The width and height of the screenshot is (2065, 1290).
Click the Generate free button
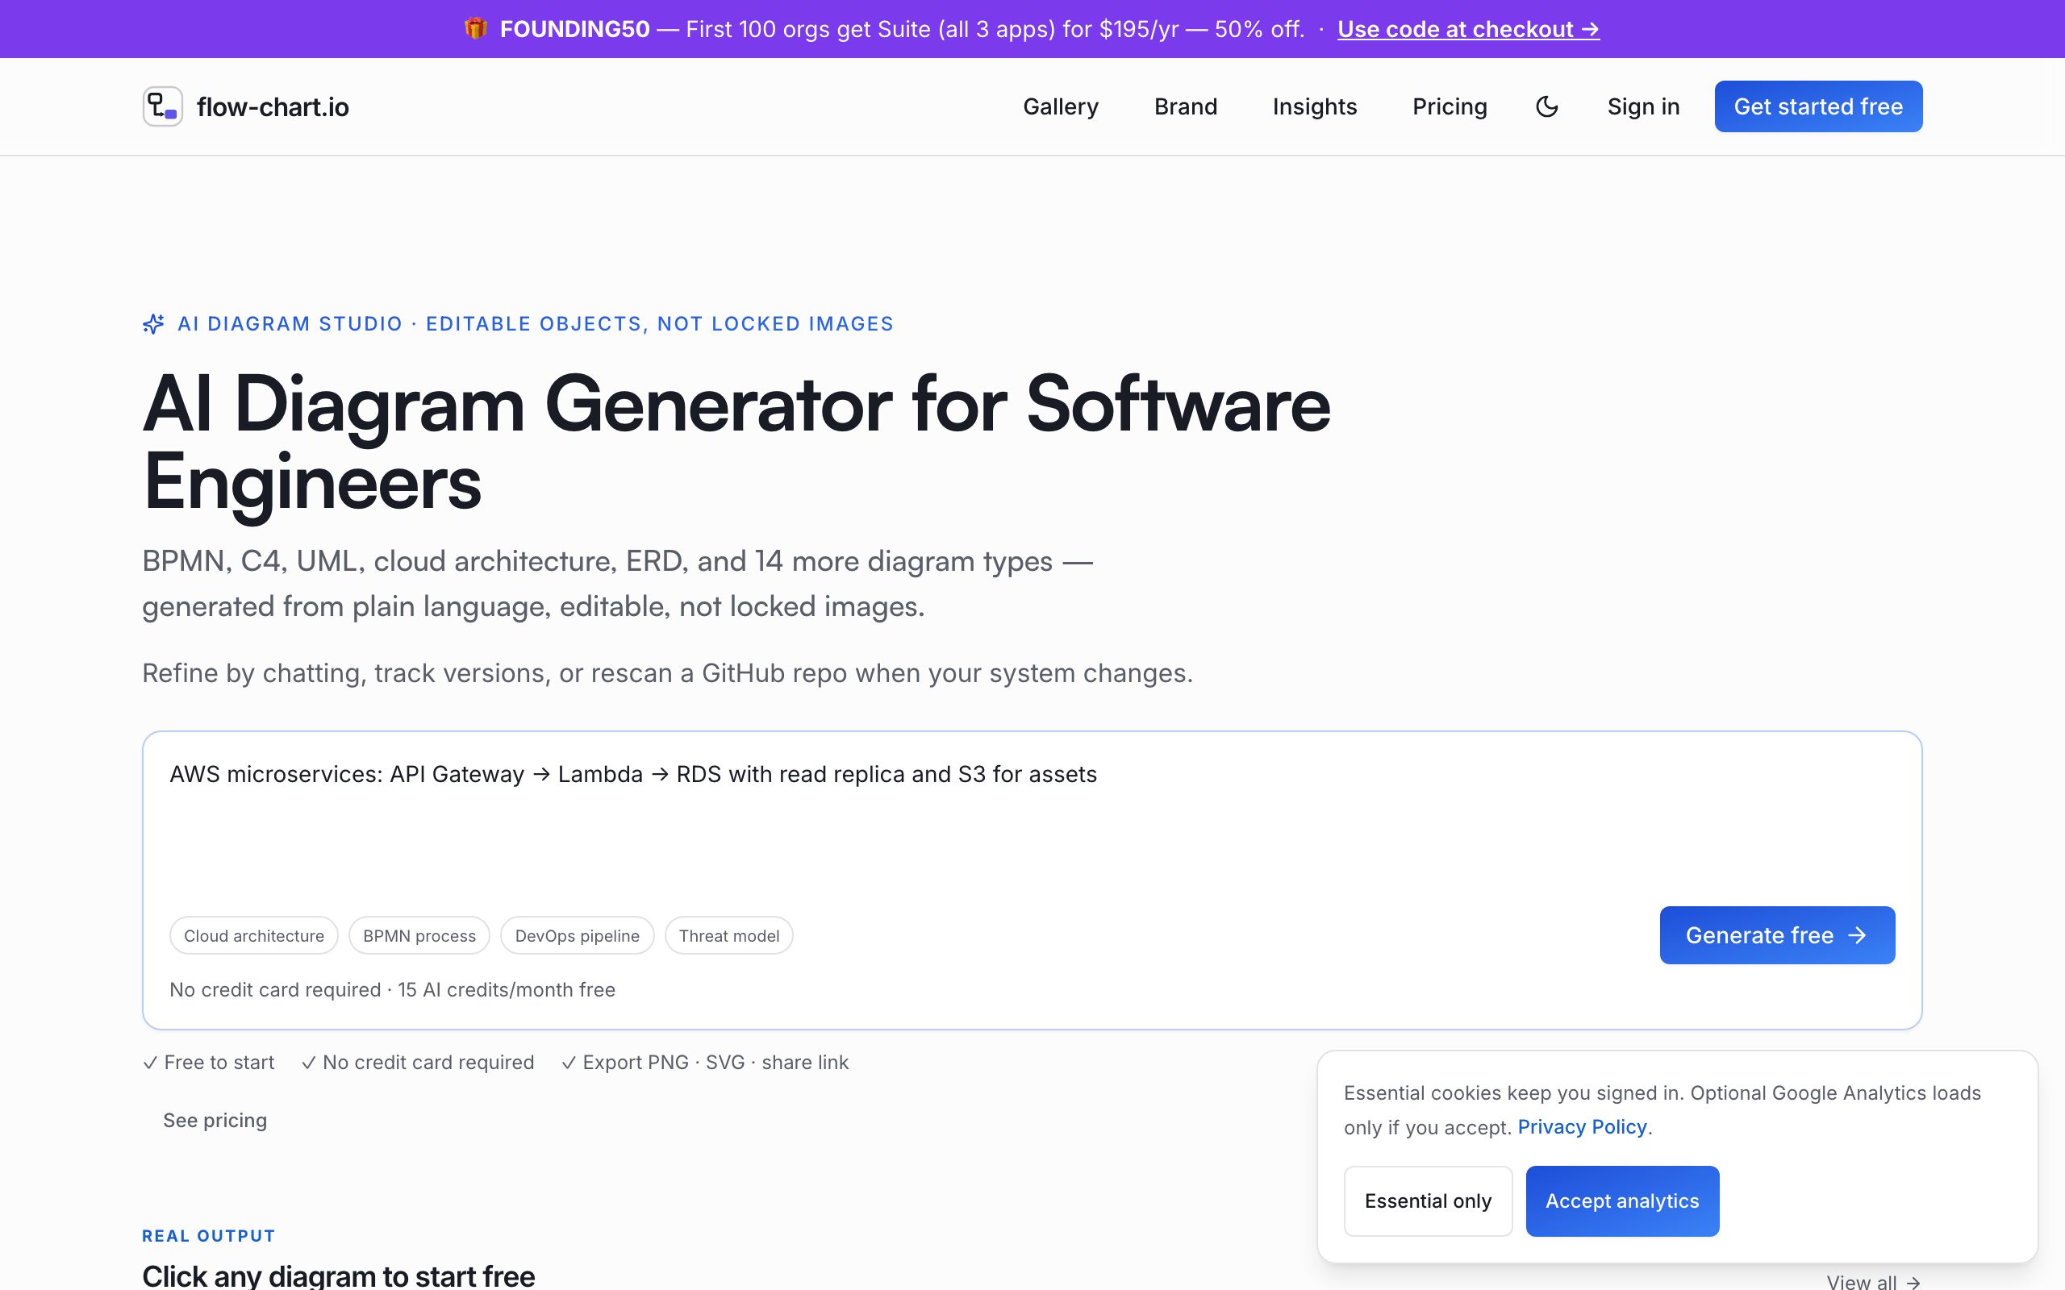[1776, 935]
